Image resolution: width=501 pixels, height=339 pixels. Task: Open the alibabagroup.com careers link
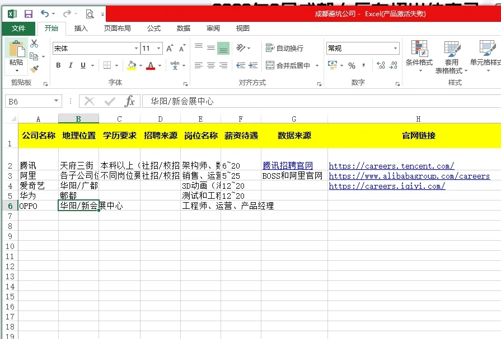point(409,176)
